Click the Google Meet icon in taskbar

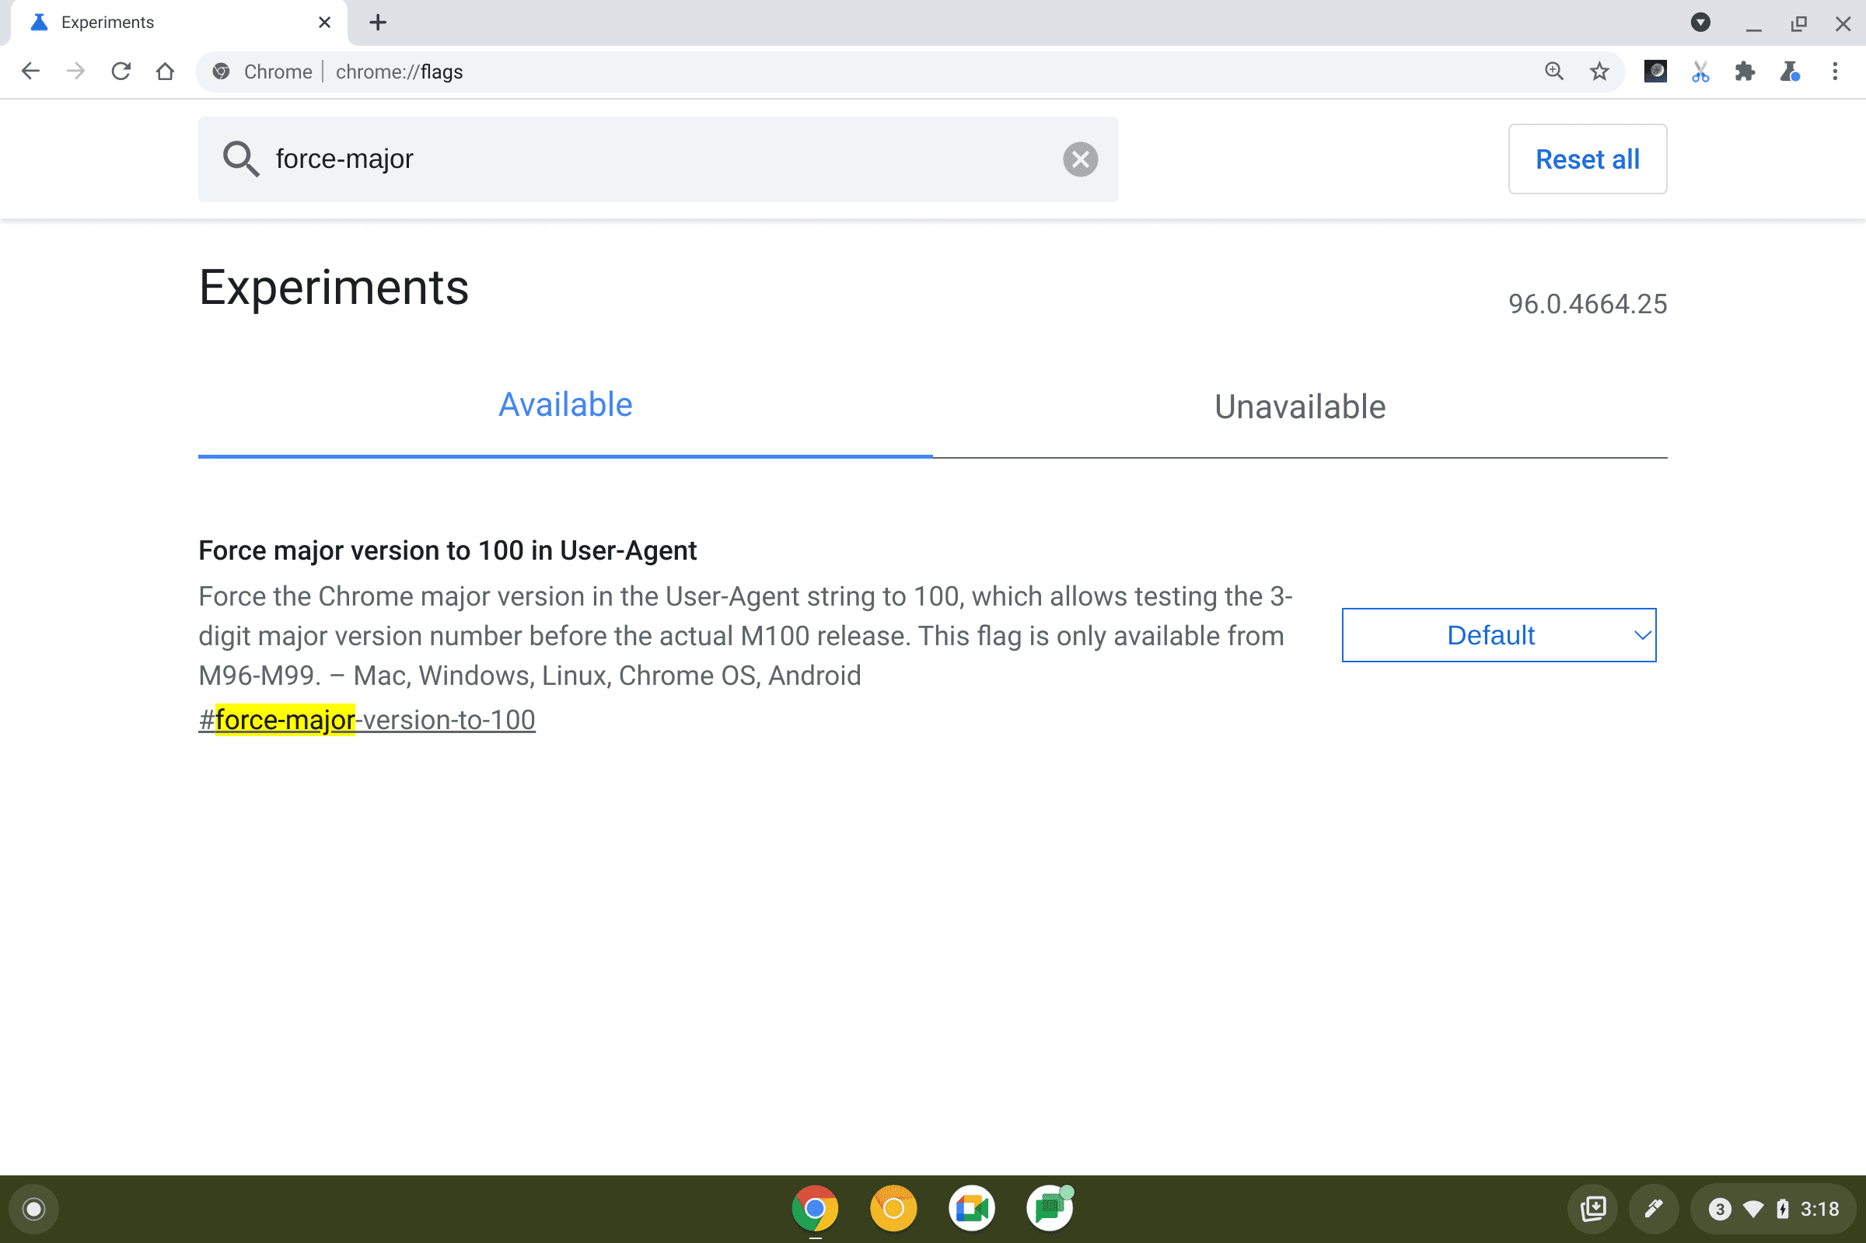point(970,1208)
